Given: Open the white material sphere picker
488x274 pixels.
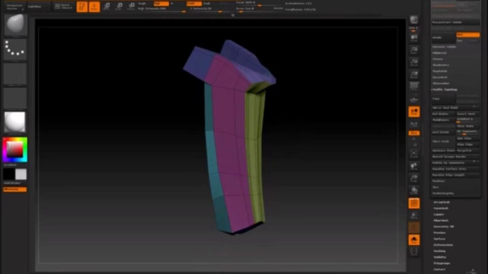Looking at the screenshot, I should pos(15,122).
